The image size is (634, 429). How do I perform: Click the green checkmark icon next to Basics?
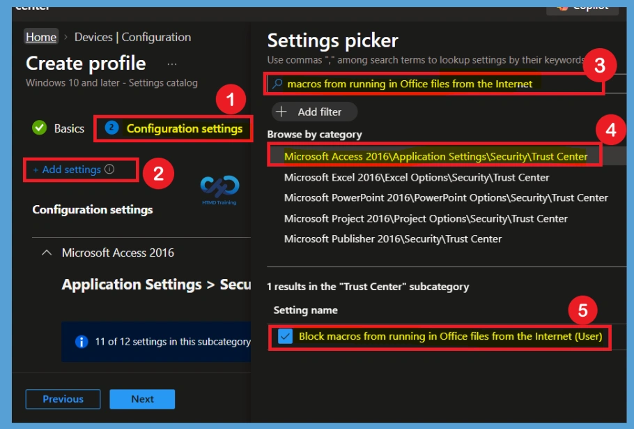pos(39,128)
